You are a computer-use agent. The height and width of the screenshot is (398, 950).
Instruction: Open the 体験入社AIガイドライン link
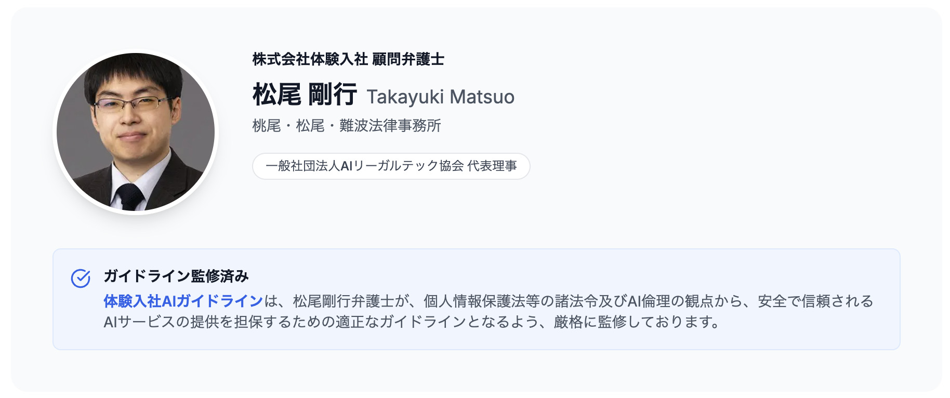coord(183,301)
